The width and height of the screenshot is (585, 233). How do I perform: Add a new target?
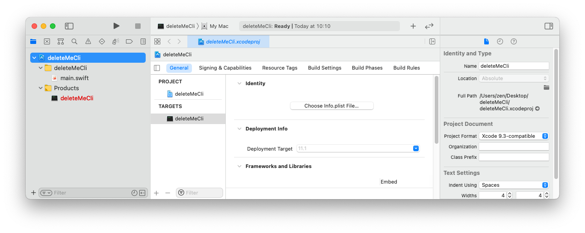pos(156,193)
